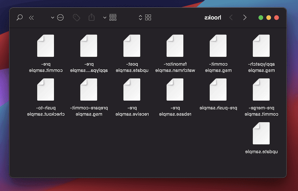Select the push-to-checkout.sample file
The width and height of the screenshot is (298, 191).
46,90
